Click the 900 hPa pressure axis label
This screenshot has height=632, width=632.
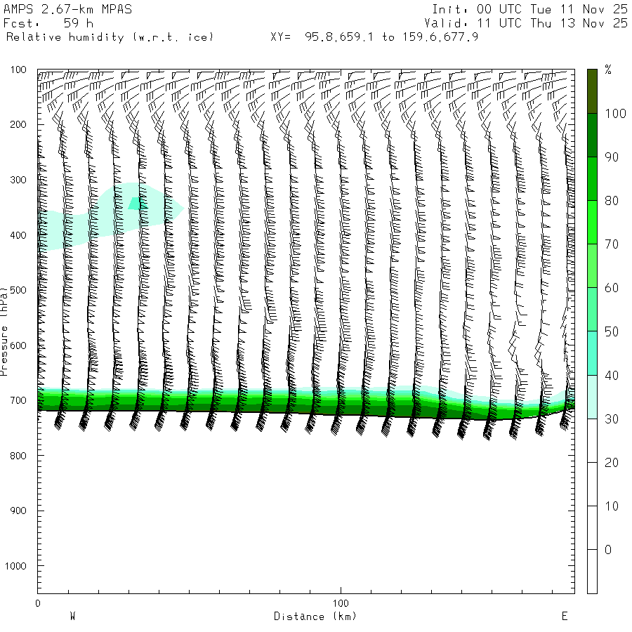tap(18, 511)
